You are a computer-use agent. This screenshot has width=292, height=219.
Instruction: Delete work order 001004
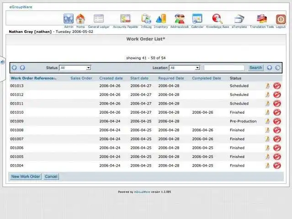277,166
